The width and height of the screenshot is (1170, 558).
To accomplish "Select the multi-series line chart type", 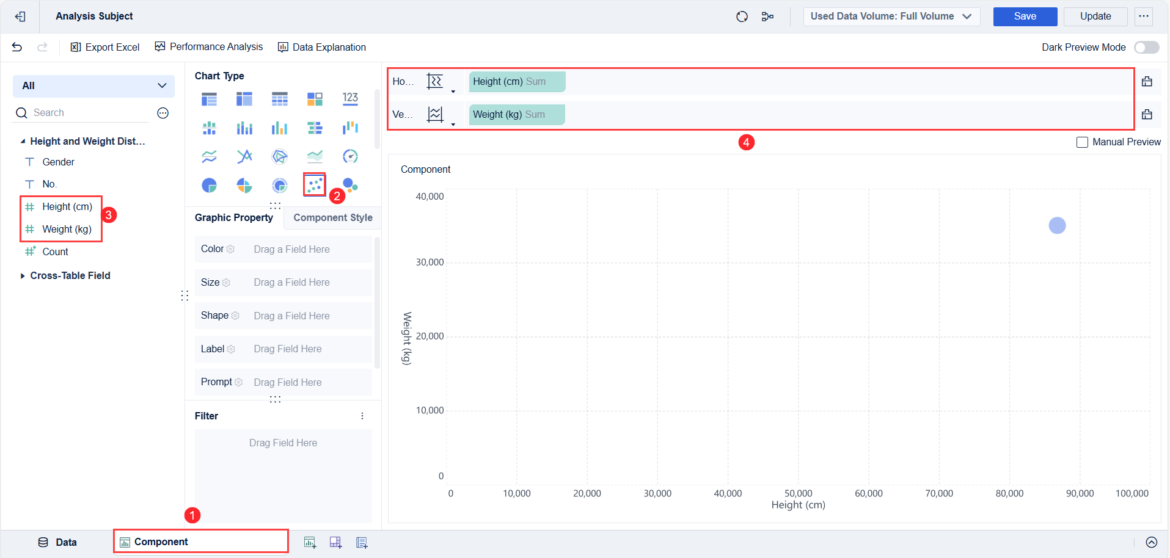I will (x=244, y=156).
